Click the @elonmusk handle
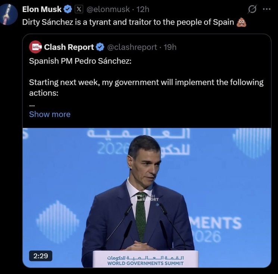Viewport: 278px width, 274px height. click(x=108, y=9)
